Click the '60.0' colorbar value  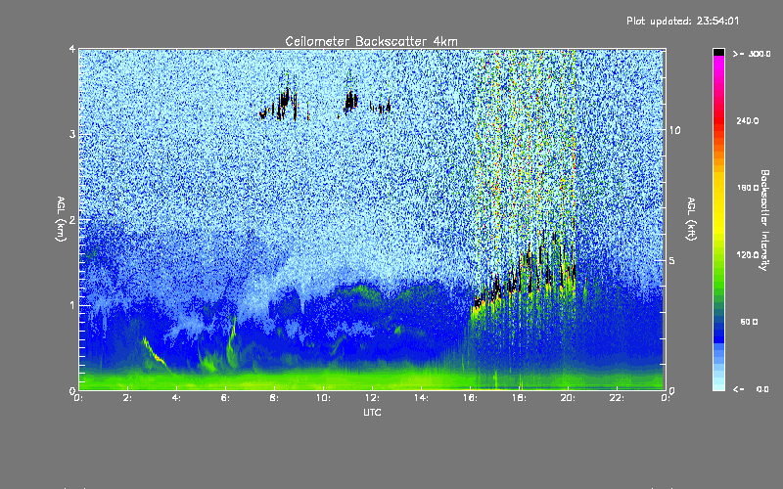pos(749,322)
